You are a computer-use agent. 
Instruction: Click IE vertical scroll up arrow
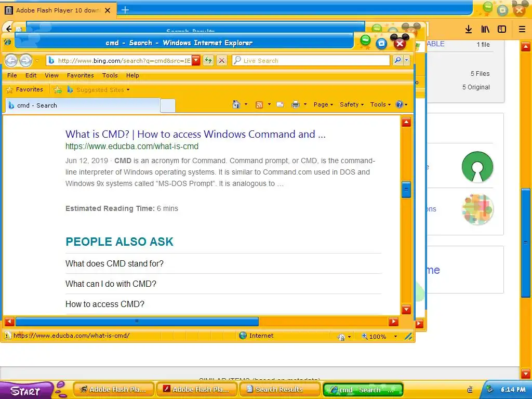click(406, 122)
